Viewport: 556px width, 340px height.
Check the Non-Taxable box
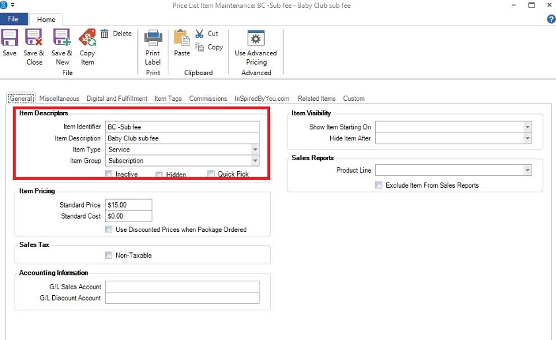pos(109,256)
